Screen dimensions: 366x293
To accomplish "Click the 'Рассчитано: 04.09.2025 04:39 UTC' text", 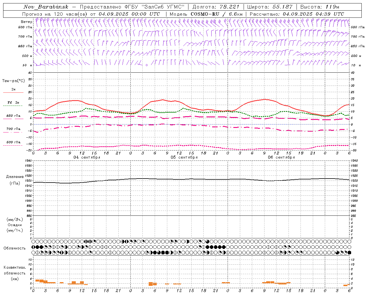I will pos(297,14).
